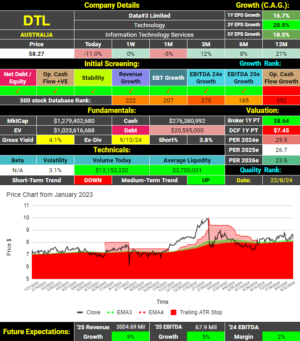Click the checkmark under Op. Cash Flow +VE

[55, 91]
